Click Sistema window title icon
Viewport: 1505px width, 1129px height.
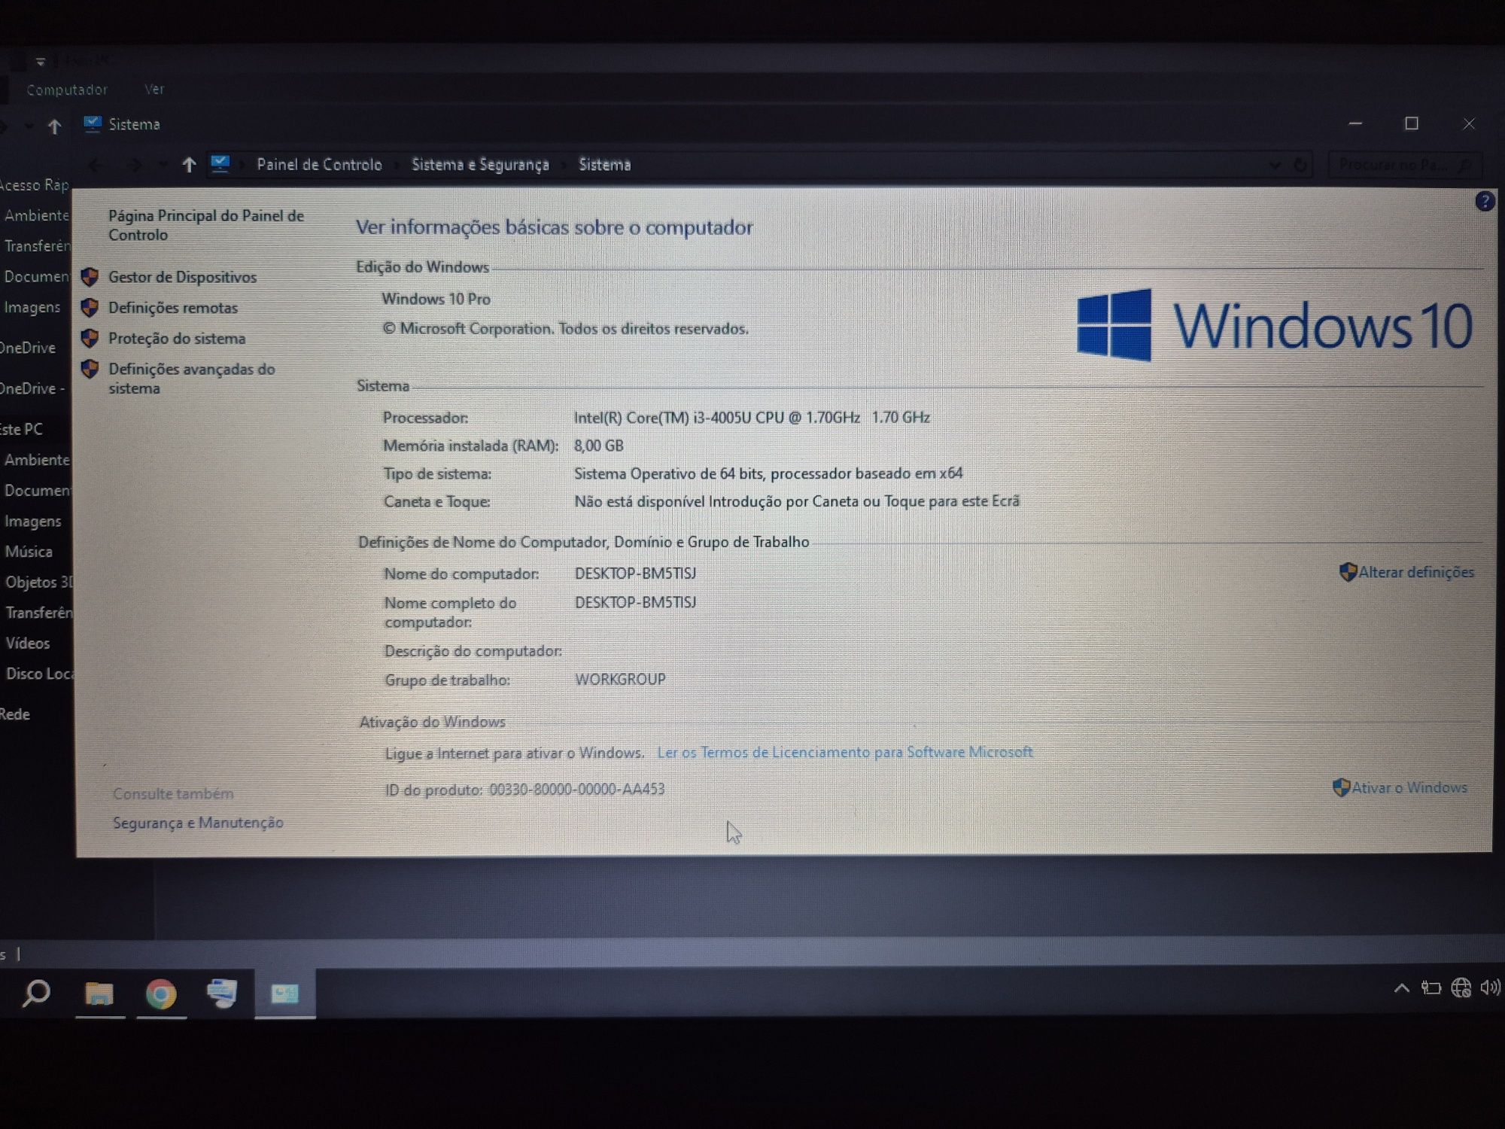pyautogui.click(x=93, y=123)
